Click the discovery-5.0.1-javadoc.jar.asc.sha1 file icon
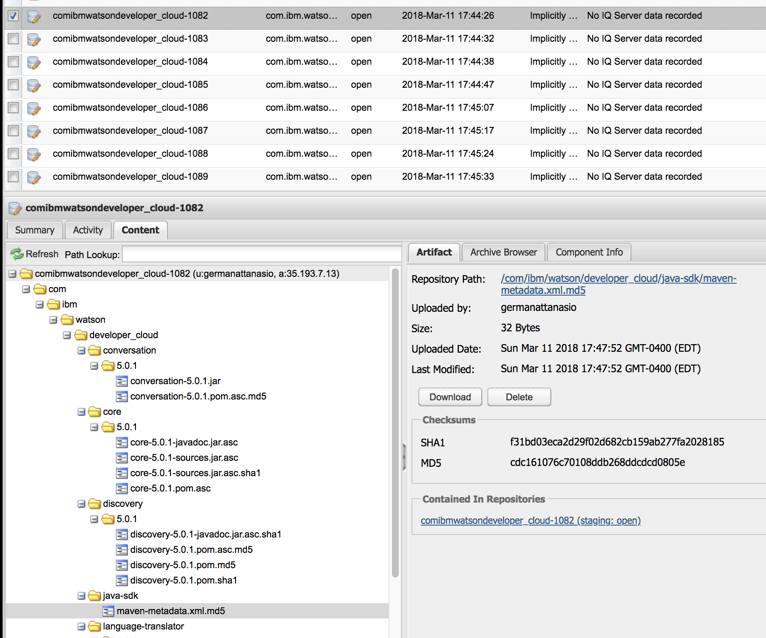Viewport: 766px width, 638px height. pos(122,535)
